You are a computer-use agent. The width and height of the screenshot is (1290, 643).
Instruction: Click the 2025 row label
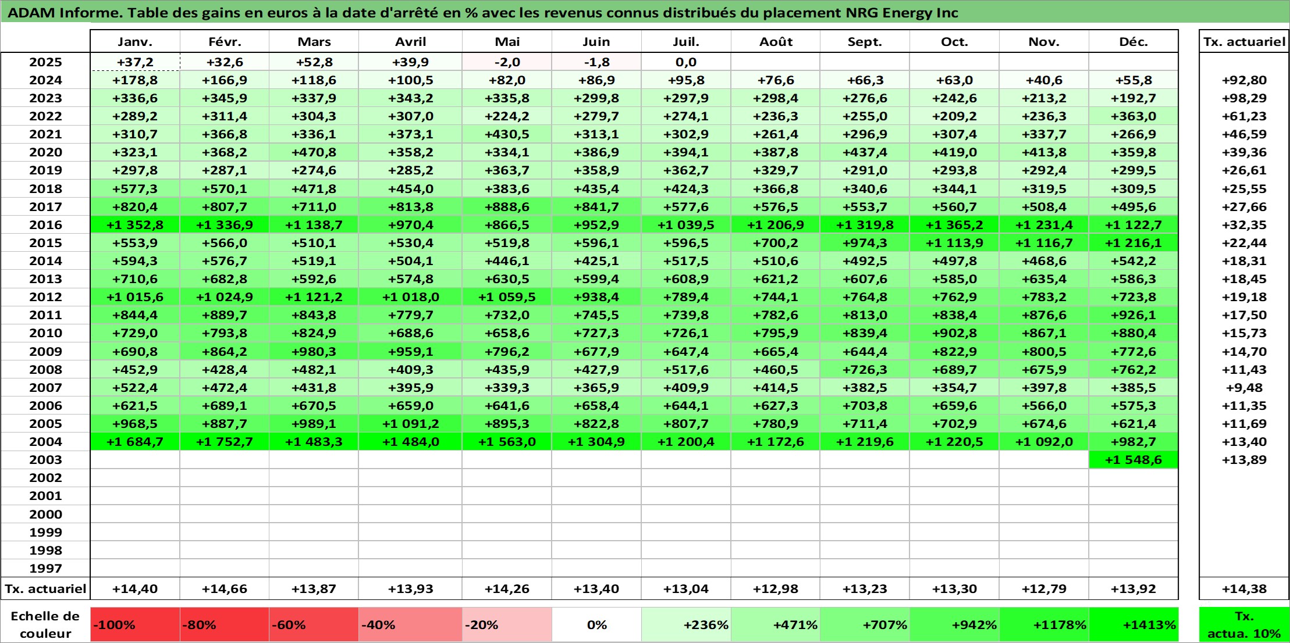(x=45, y=62)
